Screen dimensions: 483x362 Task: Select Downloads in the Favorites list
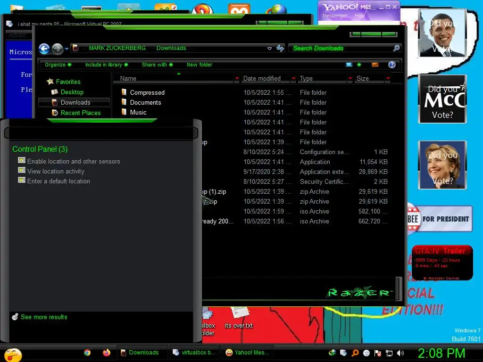(74, 102)
